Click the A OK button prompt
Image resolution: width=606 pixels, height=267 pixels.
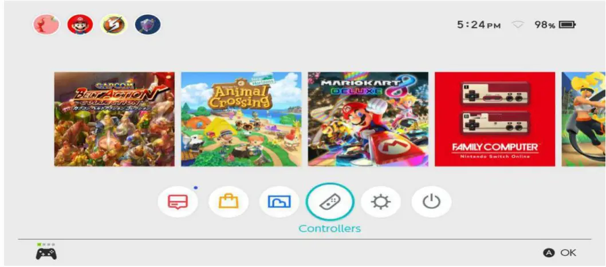[x=560, y=253]
